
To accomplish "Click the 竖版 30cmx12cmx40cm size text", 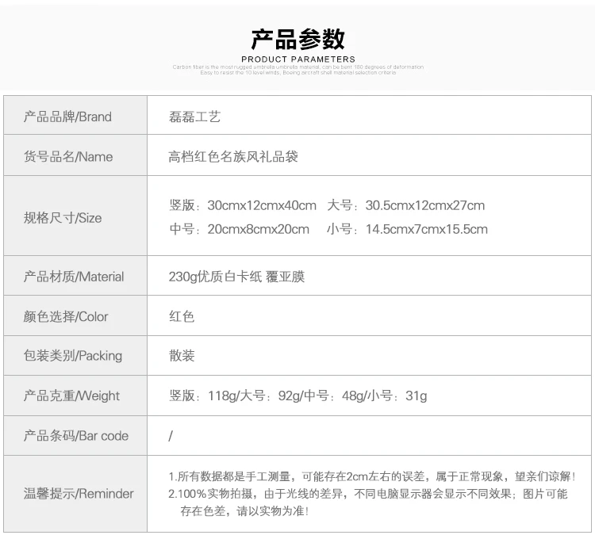I will pos(242,205).
